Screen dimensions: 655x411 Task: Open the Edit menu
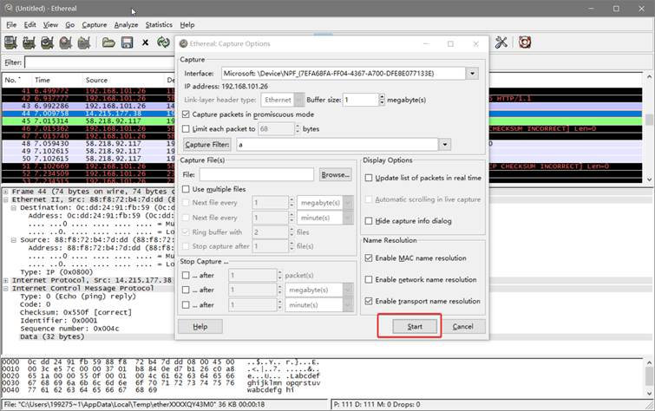pyautogui.click(x=29, y=24)
